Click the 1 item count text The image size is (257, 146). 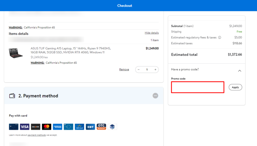pyautogui.click(x=155, y=40)
